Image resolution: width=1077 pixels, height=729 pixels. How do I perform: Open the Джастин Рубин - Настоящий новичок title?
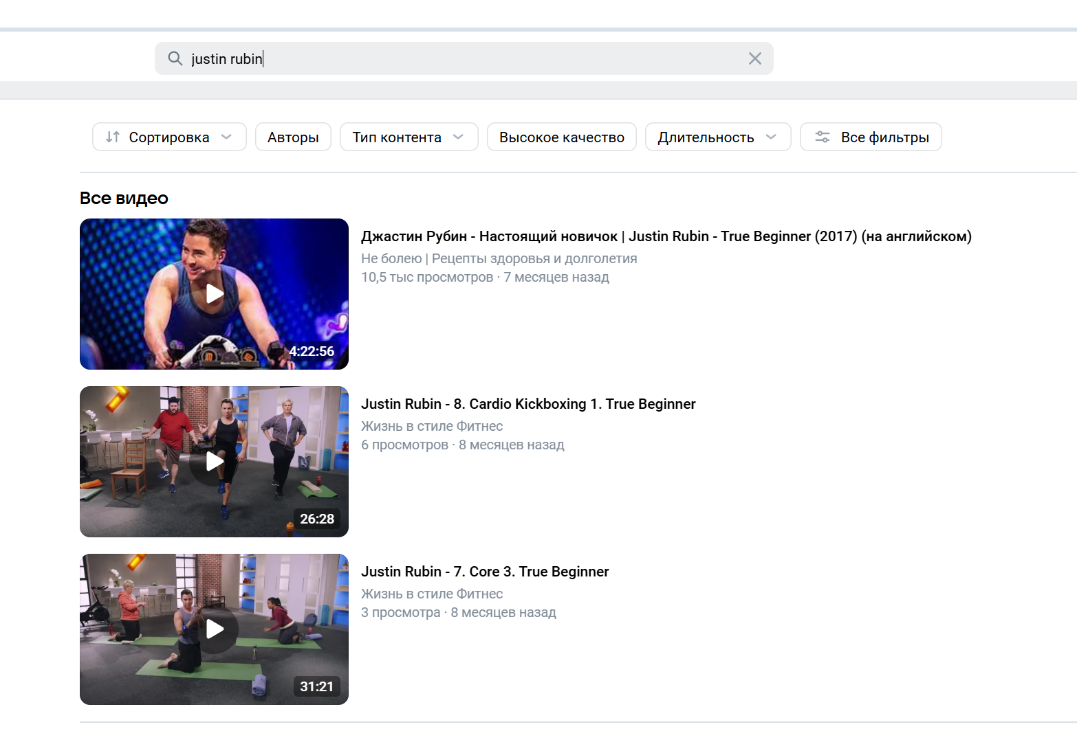click(666, 236)
